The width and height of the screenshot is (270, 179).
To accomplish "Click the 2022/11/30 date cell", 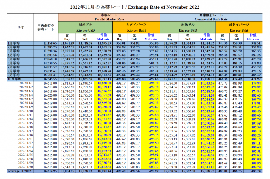I will pyautogui.click(x=26, y=167).
